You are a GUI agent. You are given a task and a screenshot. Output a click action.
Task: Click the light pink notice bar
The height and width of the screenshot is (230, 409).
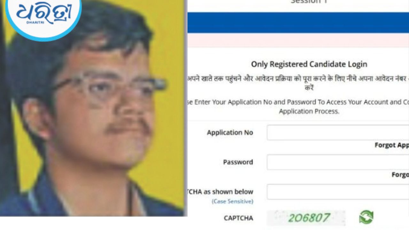pos(298,40)
